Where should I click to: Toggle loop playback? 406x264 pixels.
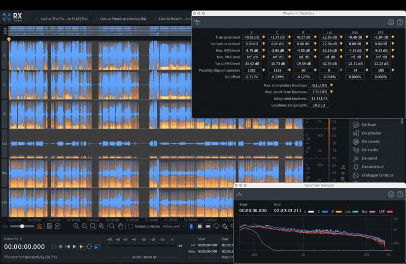[x=89, y=246]
